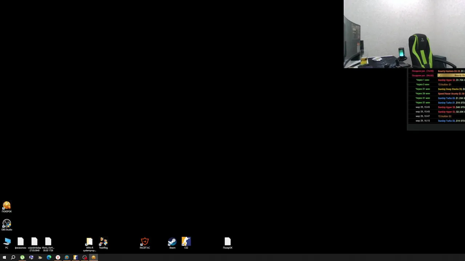Select Sunday Hyper $2, $1.75K tournament

[x=451, y=80]
